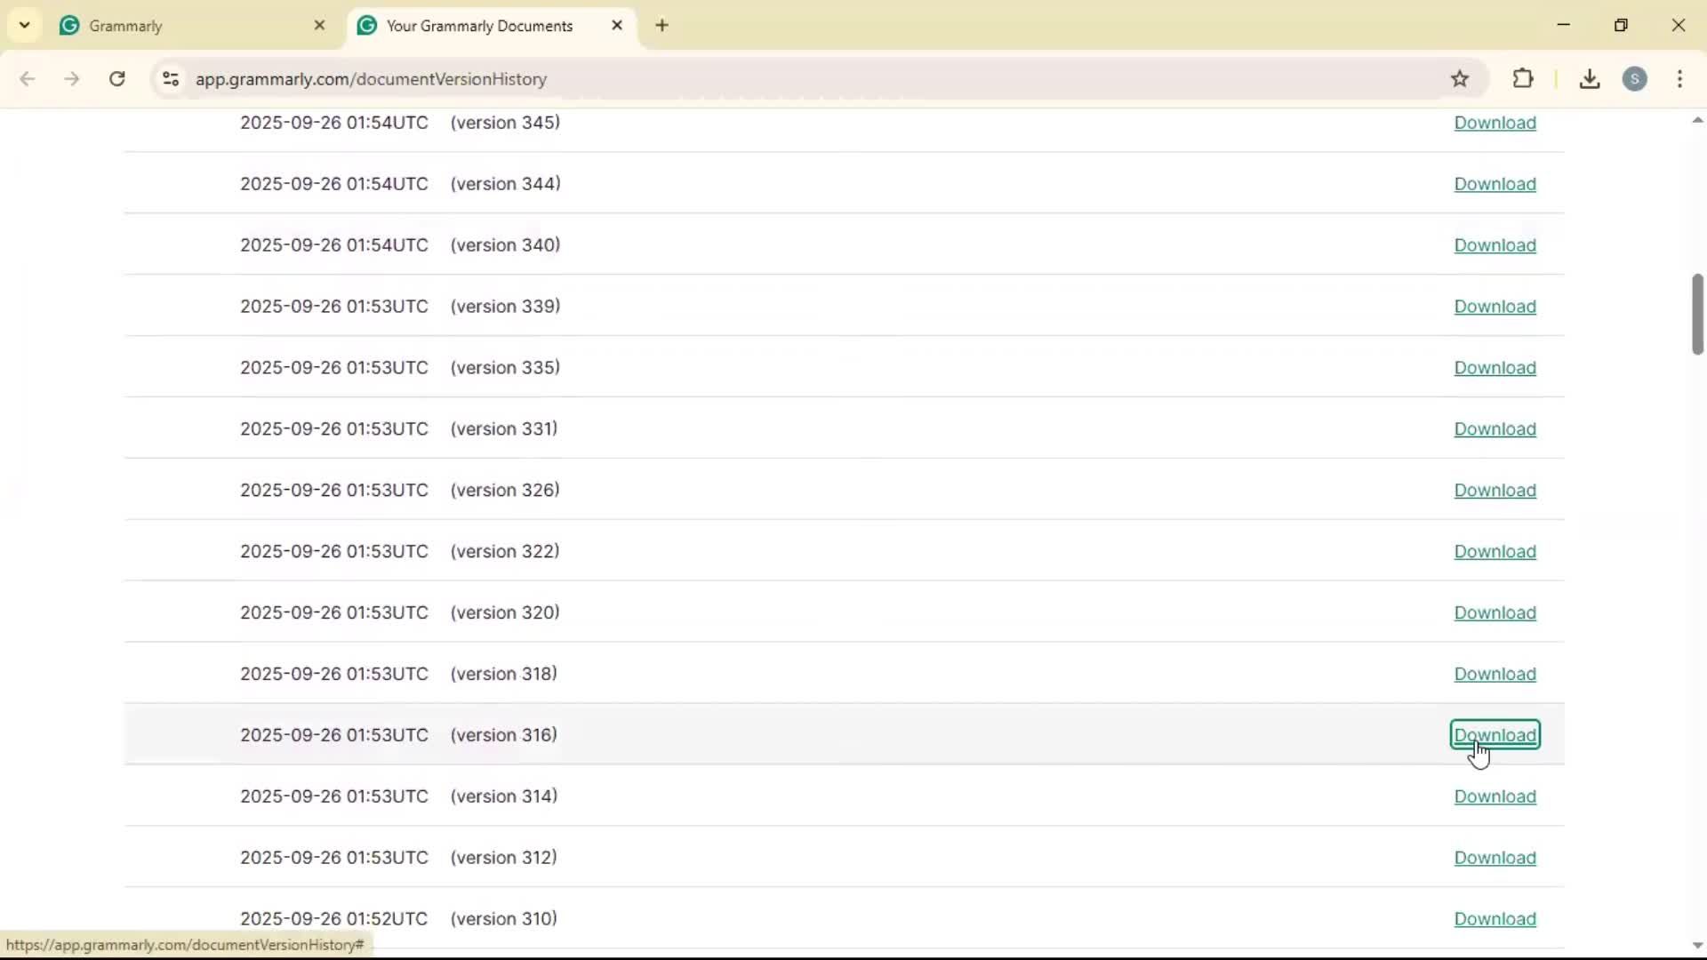Open the Extensions puzzle icon
Screen dimensions: 1707x960
[x=1523, y=79]
